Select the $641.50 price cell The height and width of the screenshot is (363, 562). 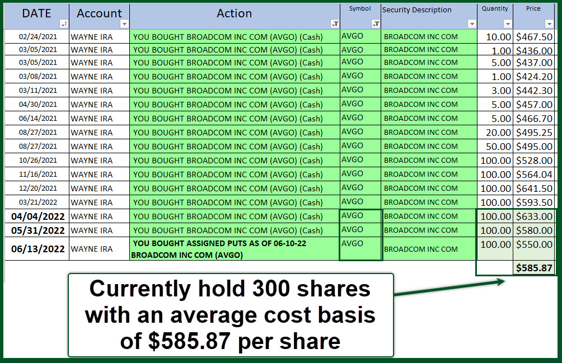[534, 188]
